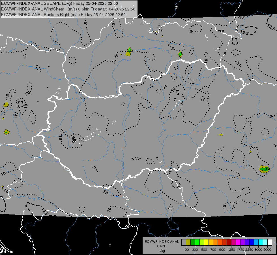Image resolution: width=277 pixels, height=255 pixels.
Task: Pick the purple swatch after 1750
Action: pyautogui.click(x=243, y=243)
